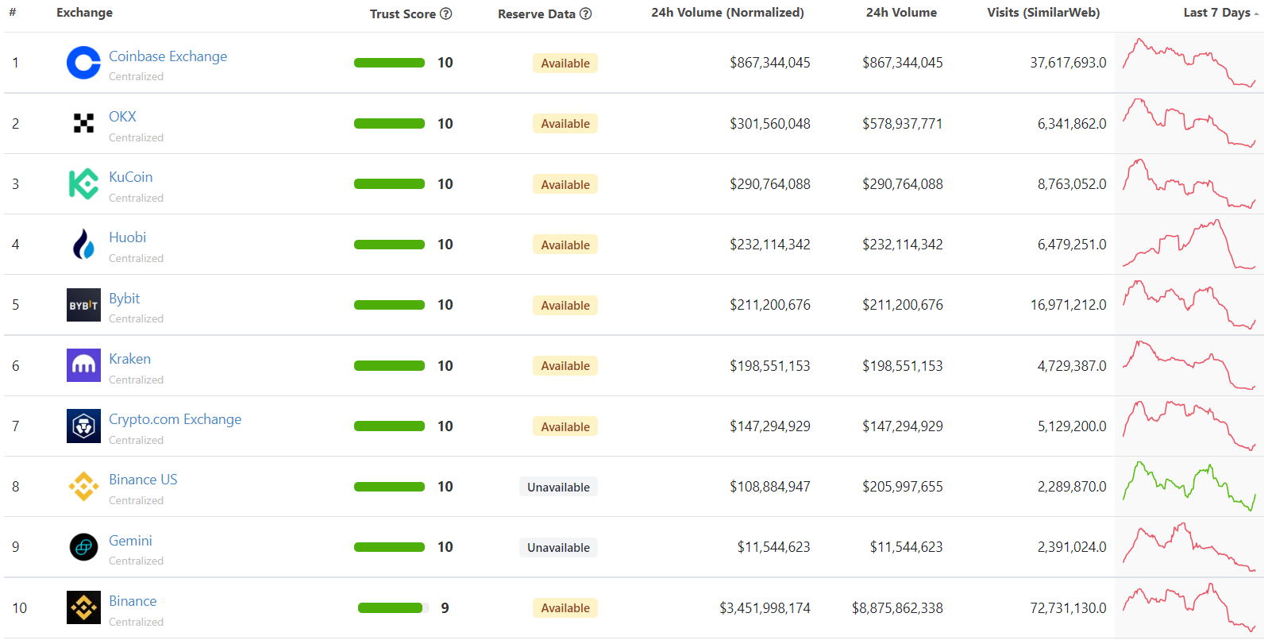Click the $11,544,623 normalized volume for Gemini
Screen dimensions: 1268x640
(773, 547)
